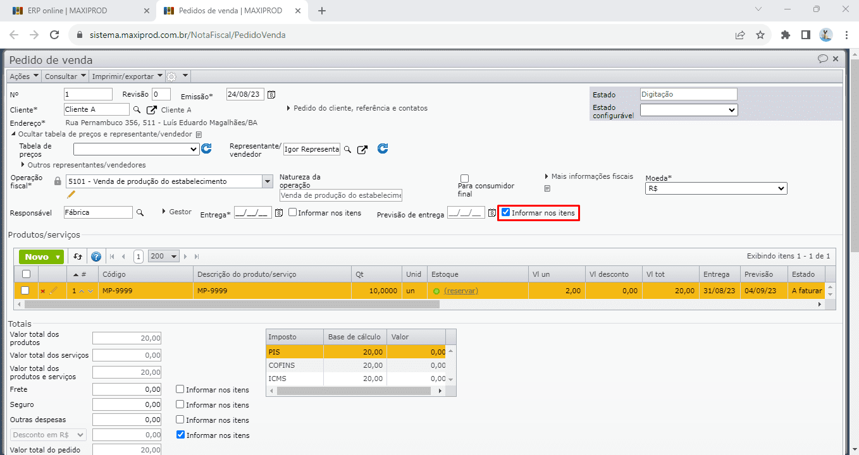Search Responsável with the magnifier icon
This screenshot has height=455, width=859.
pyautogui.click(x=140, y=213)
